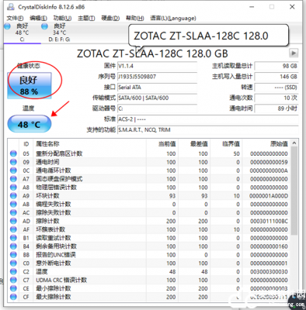This screenshot has width=306, height=310.
Task: Click the status orb for row AD 擦除计数
Action: coord(13,221)
